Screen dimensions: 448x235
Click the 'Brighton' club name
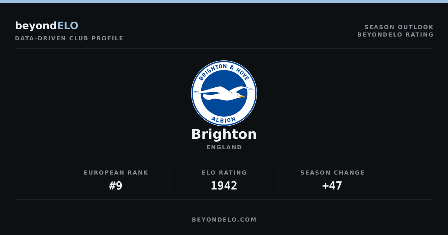224,134
